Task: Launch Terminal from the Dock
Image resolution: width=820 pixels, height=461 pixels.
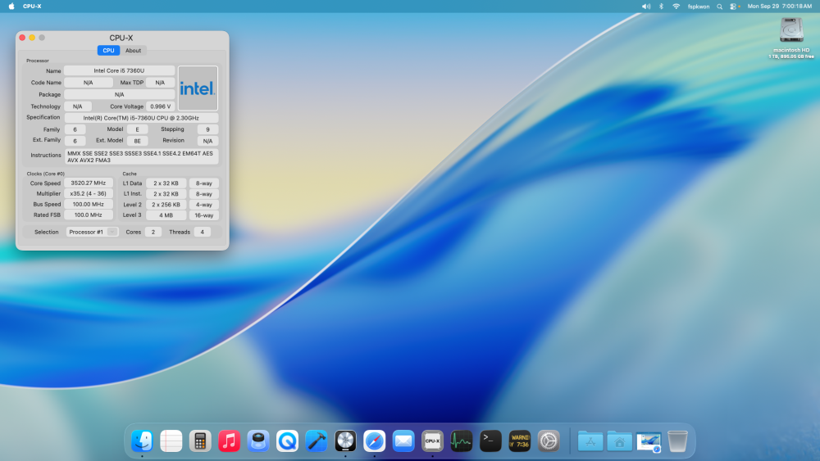Action: 490,441
